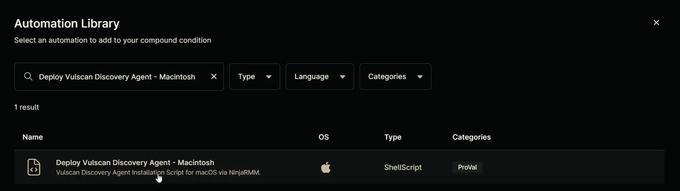This screenshot has height=191, width=680.
Task: Click the Vulscan installation script description text
Action: (158, 173)
